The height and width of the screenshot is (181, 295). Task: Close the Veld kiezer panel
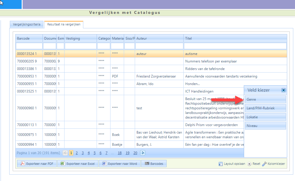pyautogui.click(x=283, y=90)
